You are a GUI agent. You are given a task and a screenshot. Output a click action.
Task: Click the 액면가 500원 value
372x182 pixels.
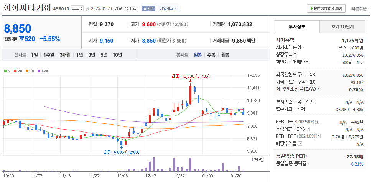347,62
